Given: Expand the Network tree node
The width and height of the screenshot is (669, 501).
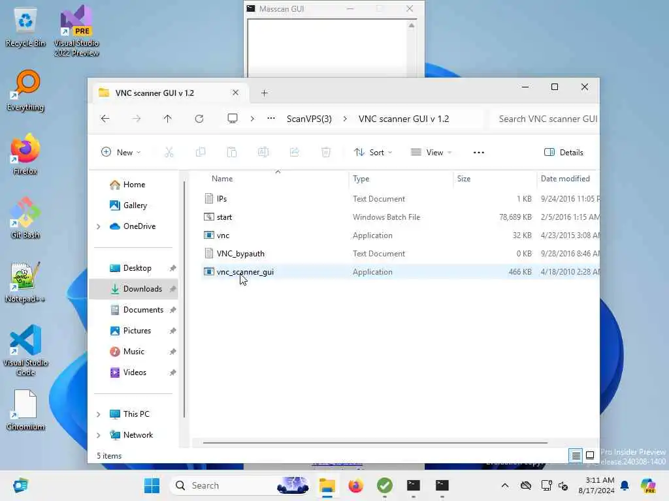Looking at the screenshot, I should click(x=99, y=435).
